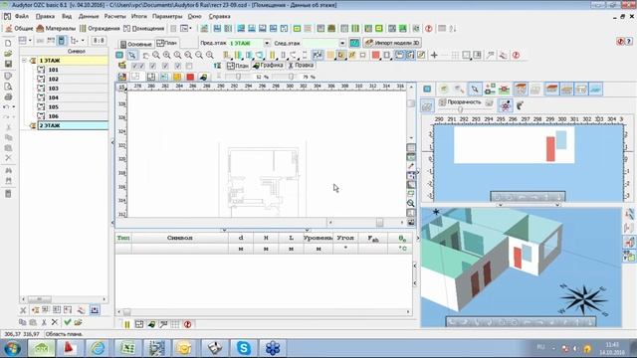Collapse the 1 ЭТАЖ tree node
637x358 pixels.
(24, 61)
